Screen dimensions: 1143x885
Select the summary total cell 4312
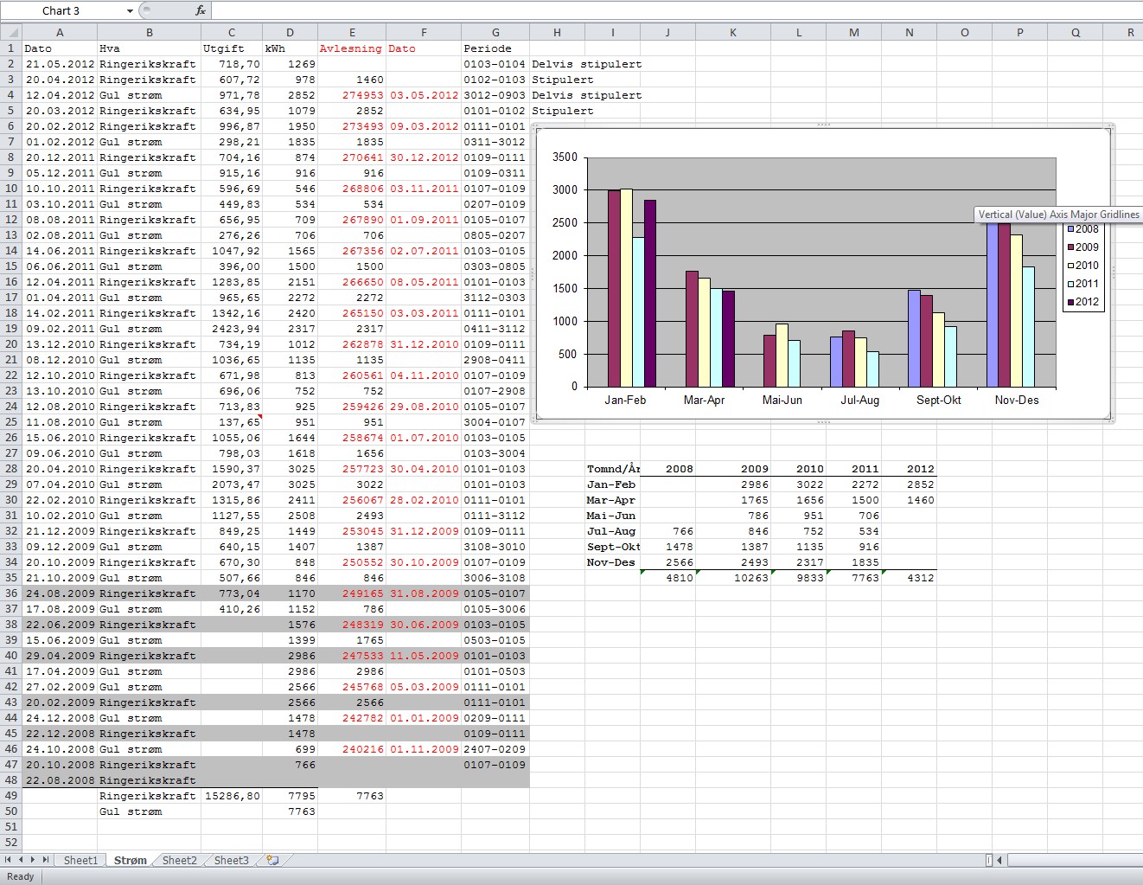pos(910,578)
